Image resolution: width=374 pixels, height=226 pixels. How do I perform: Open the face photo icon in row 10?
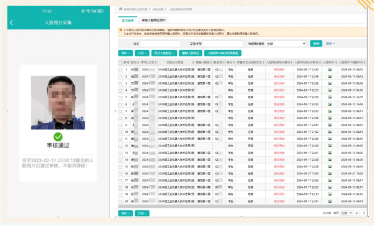(330, 132)
